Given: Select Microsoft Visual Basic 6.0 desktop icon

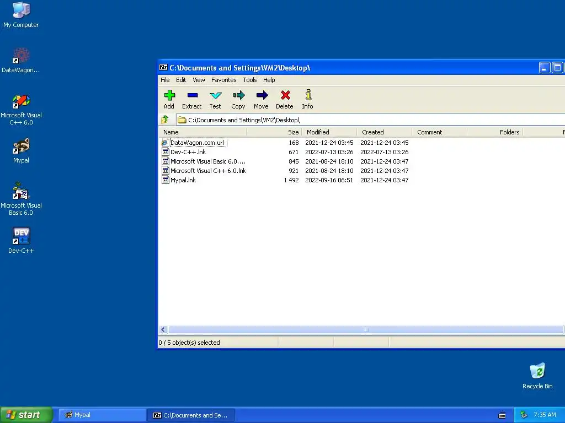Looking at the screenshot, I should [21, 191].
